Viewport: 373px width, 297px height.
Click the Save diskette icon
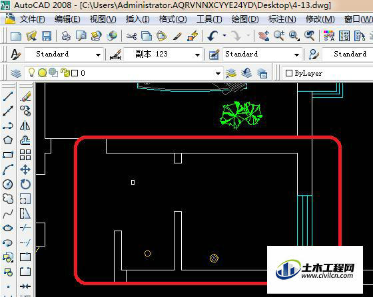(x=47, y=37)
